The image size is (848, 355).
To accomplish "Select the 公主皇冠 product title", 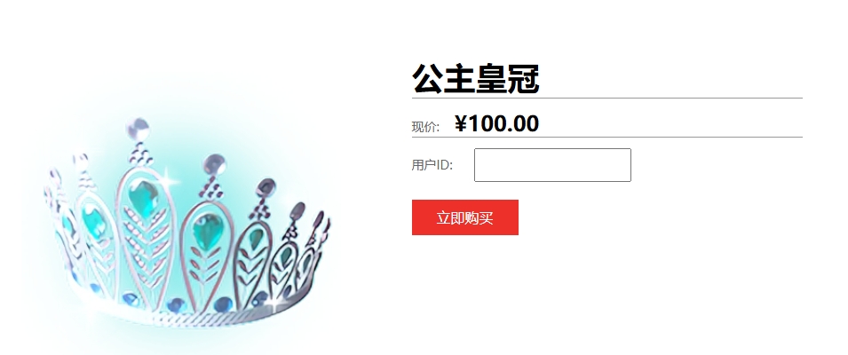I will coord(476,79).
